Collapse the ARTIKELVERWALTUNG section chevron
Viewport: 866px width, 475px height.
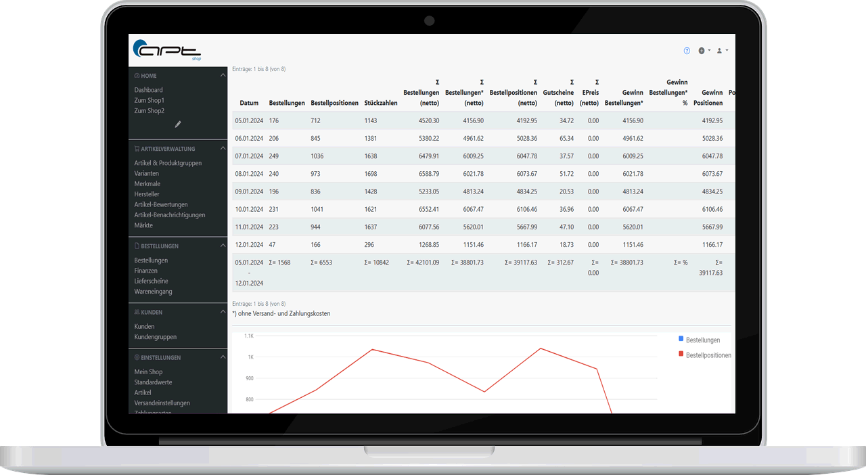[223, 149]
